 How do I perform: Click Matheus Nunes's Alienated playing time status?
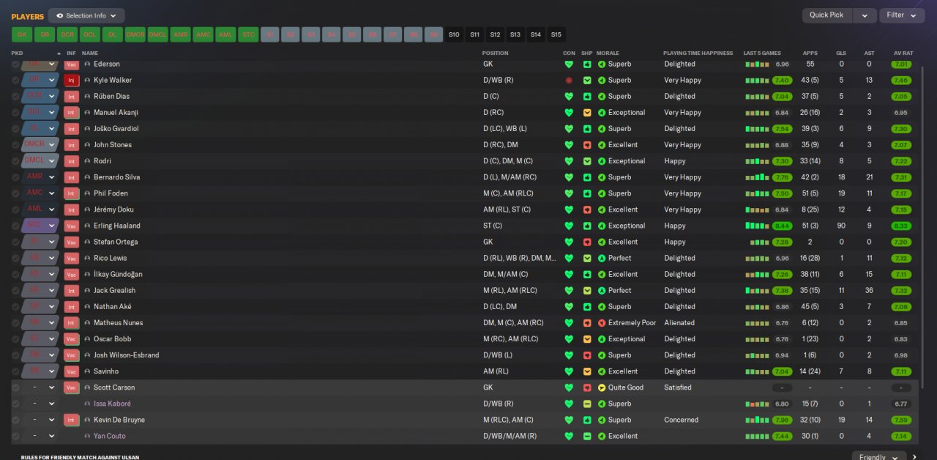pyautogui.click(x=679, y=323)
